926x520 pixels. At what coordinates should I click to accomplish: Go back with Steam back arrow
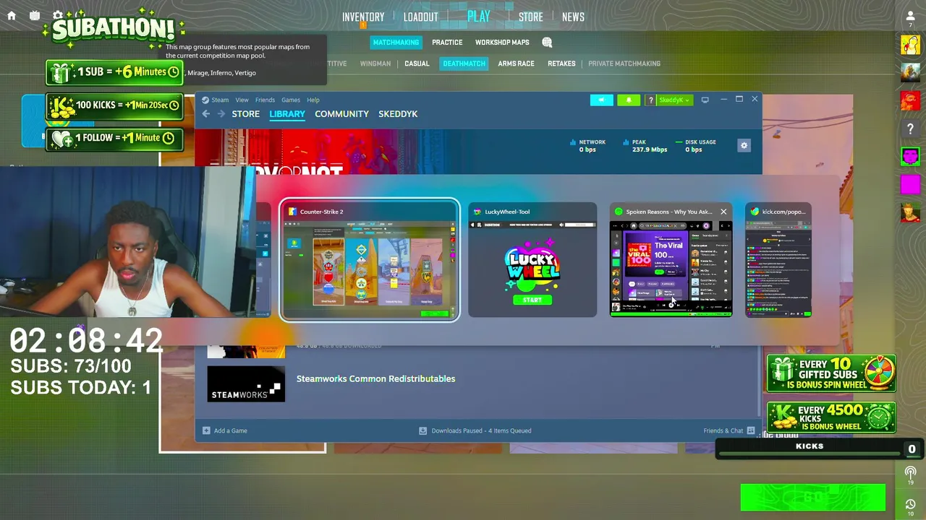[206, 114]
